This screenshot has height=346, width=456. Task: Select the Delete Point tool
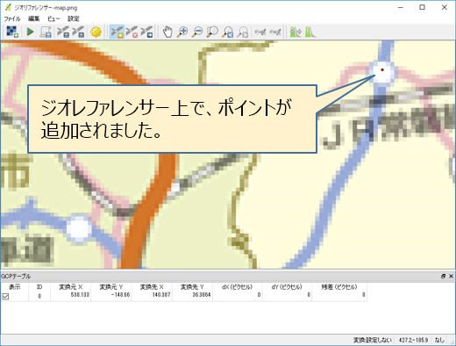pos(132,32)
